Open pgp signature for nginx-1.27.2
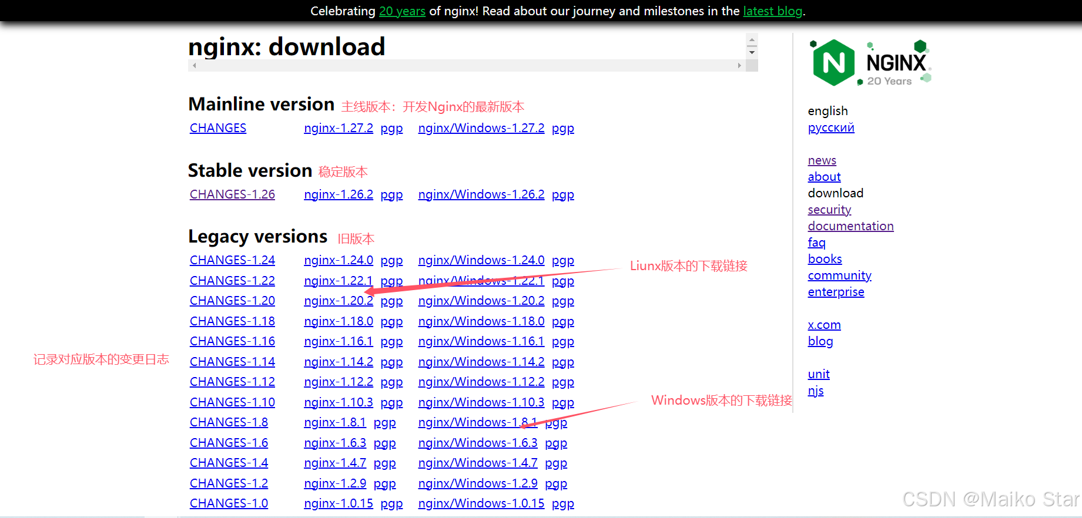The height and width of the screenshot is (518, 1082). tap(391, 129)
